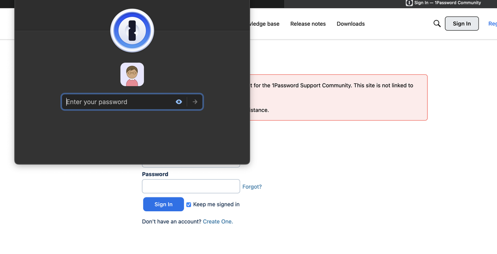Screen dimensions: 497x254
Task: Submit the password with the arrow icon
Action: (x=195, y=102)
